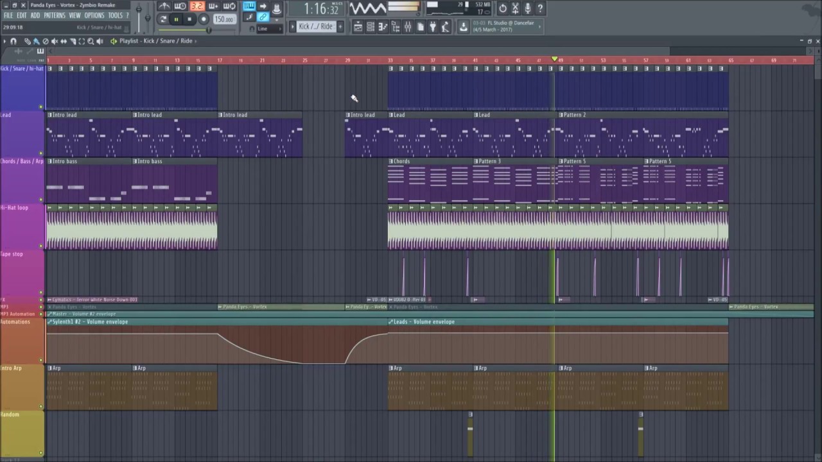This screenshot has height=462, width=822.
Task: Open the OPTIONS menu
Action: coord(94,15)
